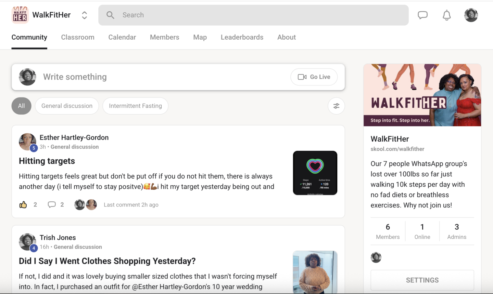The image size is (493, 294).
Task: Click the second commenter avatar on Hitting targets
Action: click(x=91, y=205)
